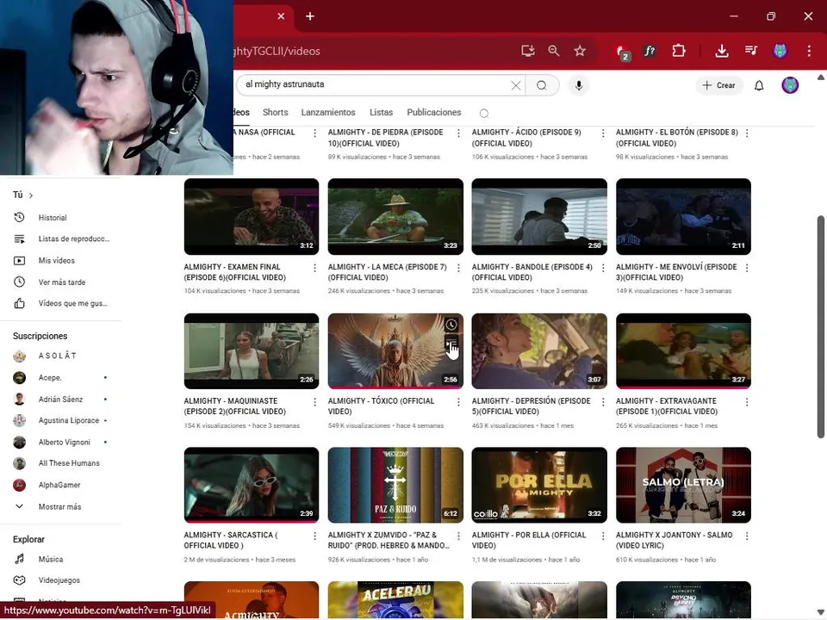Open options for ME ENVOLVÍ video
The height and width of the screenshot is (620, 827).
pyautogui.click(x=747, y=268)
